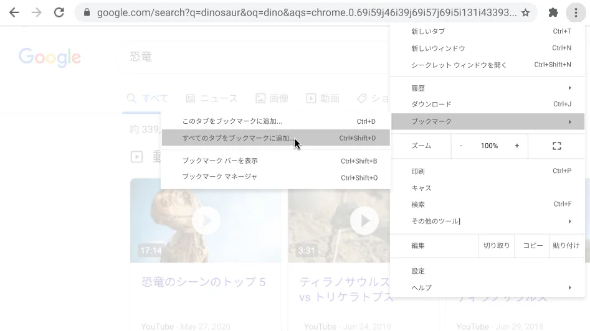This screenshot has height=331, width=590.
Task: Expand the ヘルプ submenu
Action: 489,287
